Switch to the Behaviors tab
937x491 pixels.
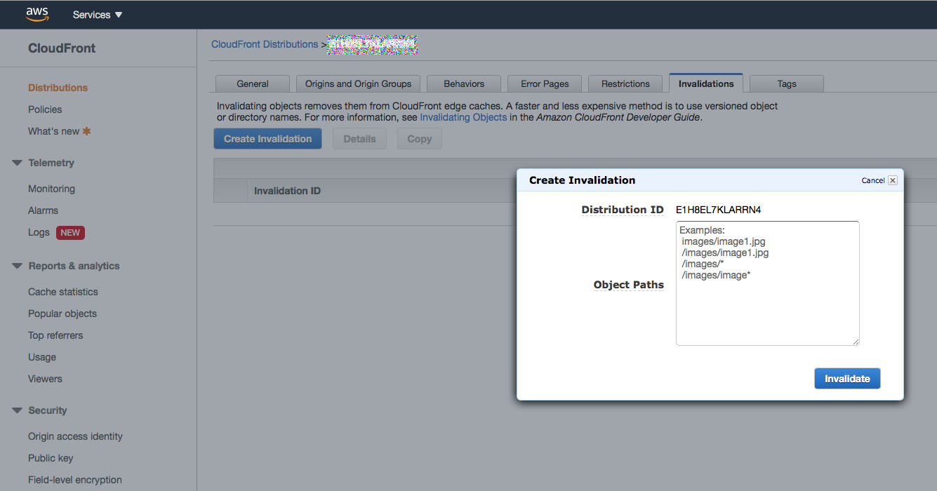click(x=464, y=83)
